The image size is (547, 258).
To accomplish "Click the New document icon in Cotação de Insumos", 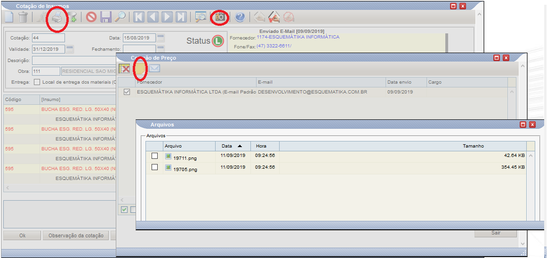I will [9, 17].
